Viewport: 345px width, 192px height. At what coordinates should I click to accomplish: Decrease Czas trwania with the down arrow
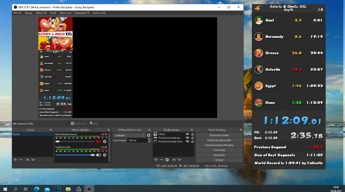click(149, 142)
